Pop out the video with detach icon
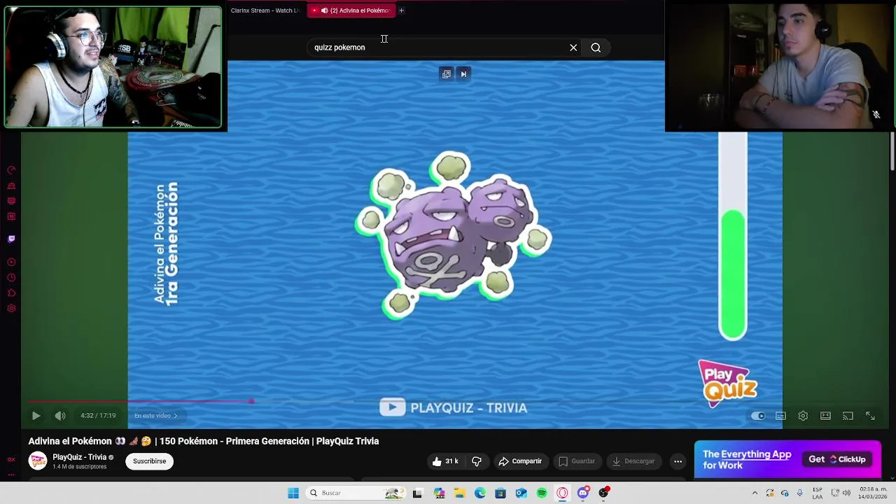Screen dimensions: 896x504 (447, 74)
